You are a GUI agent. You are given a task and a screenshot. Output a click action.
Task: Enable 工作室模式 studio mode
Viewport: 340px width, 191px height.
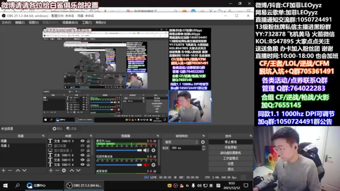point(230,158)
